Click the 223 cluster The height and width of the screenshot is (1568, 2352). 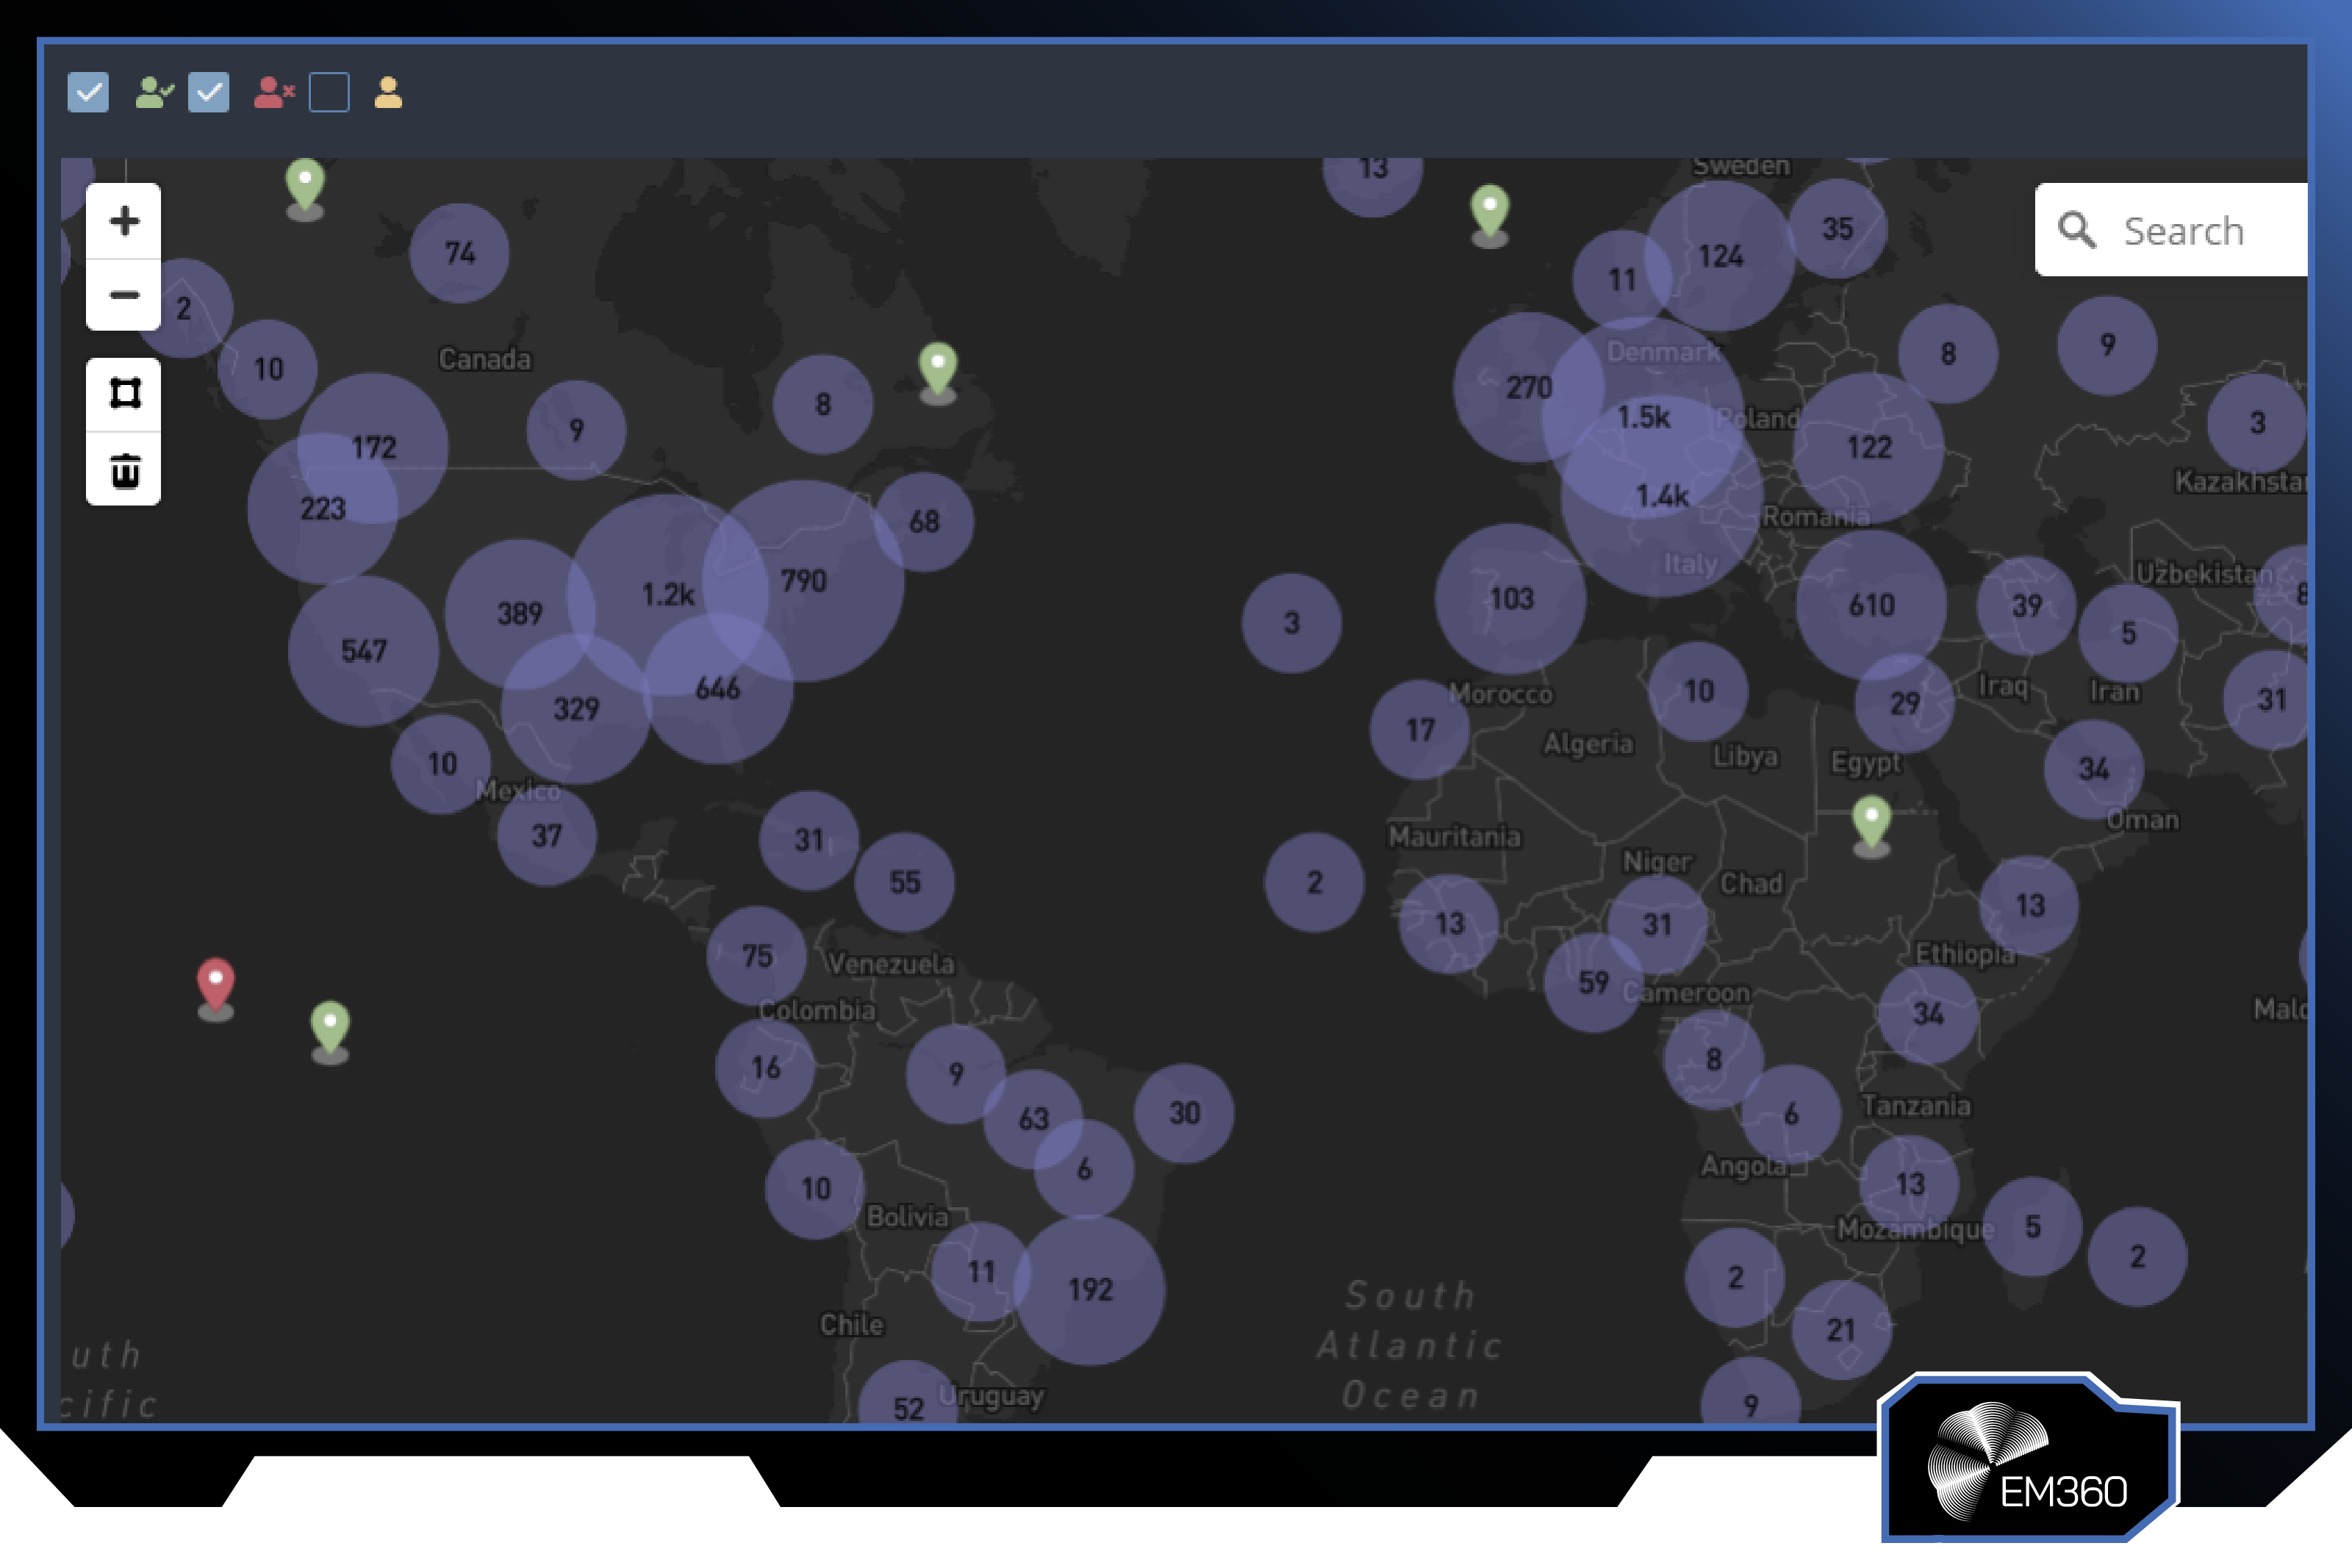pos(322,509)
